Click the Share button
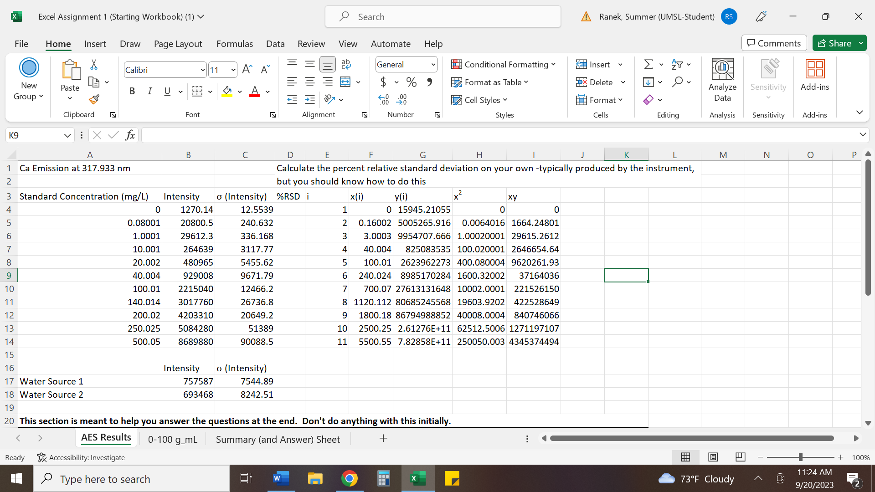Image resolution: width=875 pixels, height=492 pixels. click(x=839, y=43)
